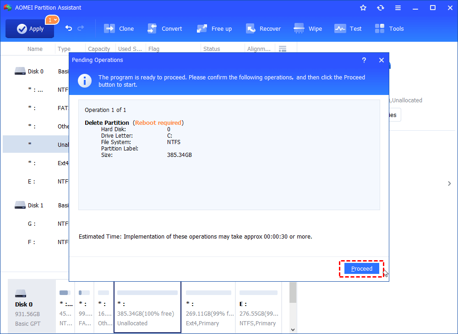Click the favorite star icon
The image size is (458, 334).
coord(363,7)
